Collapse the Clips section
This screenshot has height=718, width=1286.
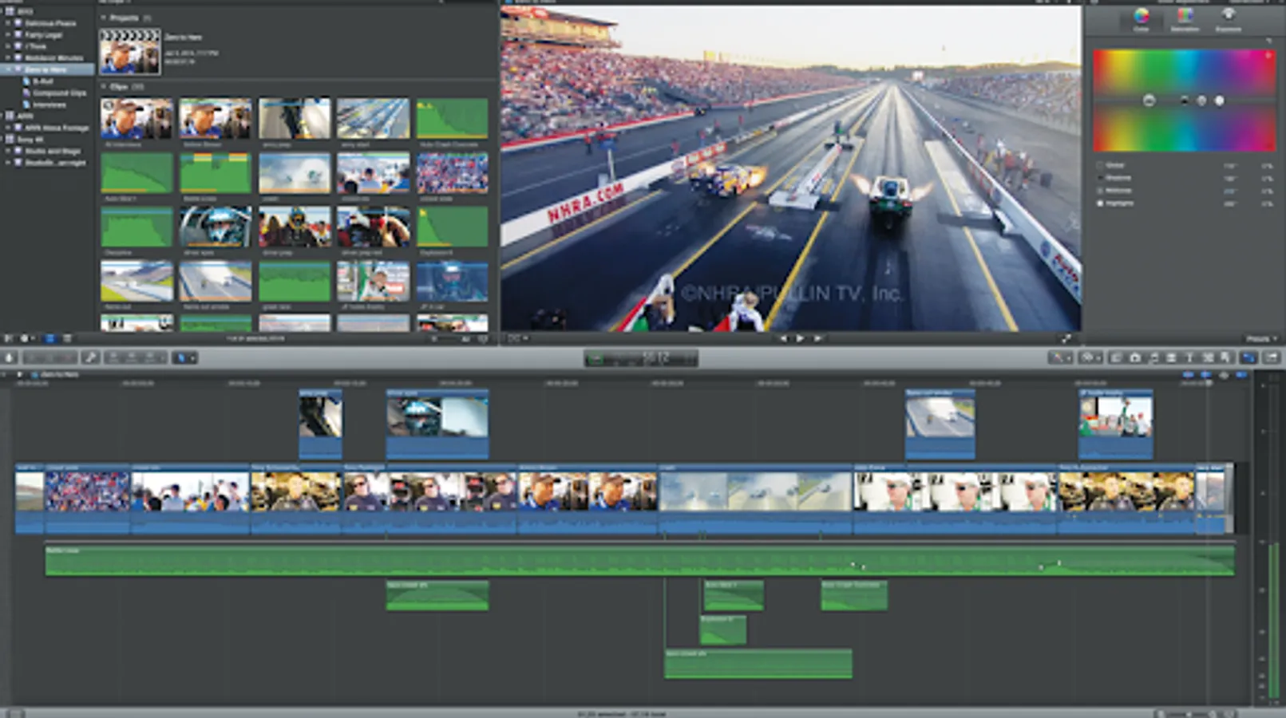coord(103,86)
